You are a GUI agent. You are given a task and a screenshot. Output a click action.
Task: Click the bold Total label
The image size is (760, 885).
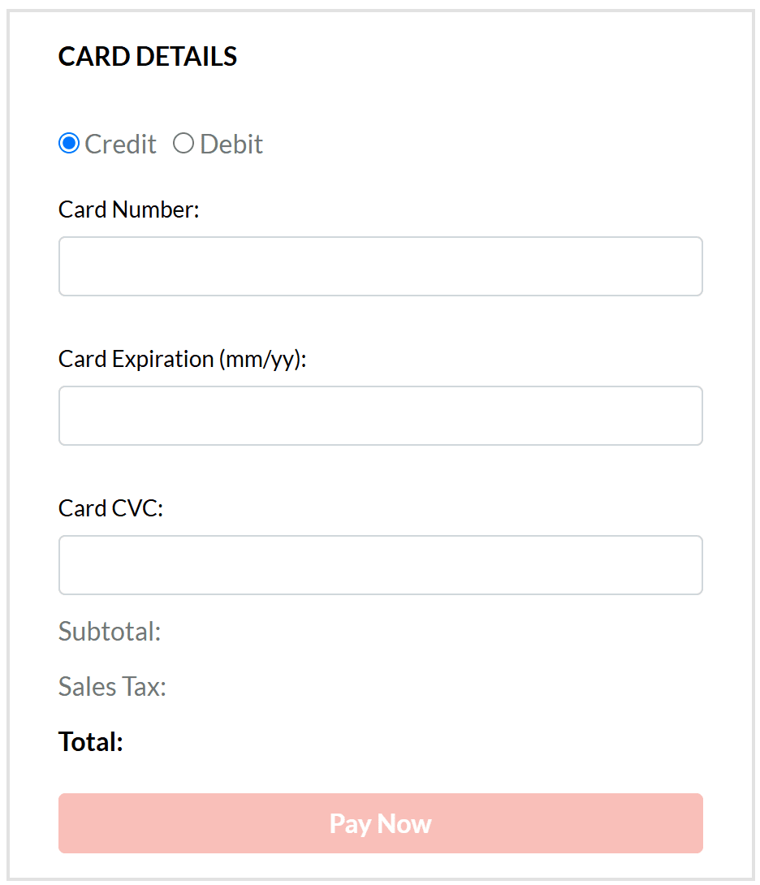[x=90, y=741]
